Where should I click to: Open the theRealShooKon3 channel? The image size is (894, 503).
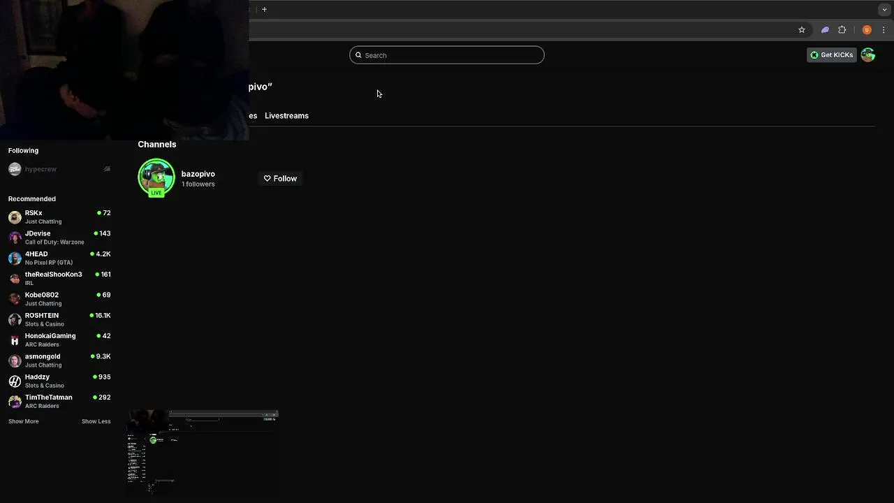(59, 278)
